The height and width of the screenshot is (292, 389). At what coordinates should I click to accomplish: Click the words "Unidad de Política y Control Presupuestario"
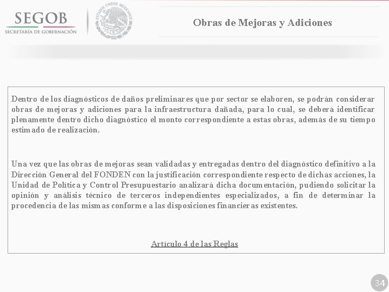93,185
